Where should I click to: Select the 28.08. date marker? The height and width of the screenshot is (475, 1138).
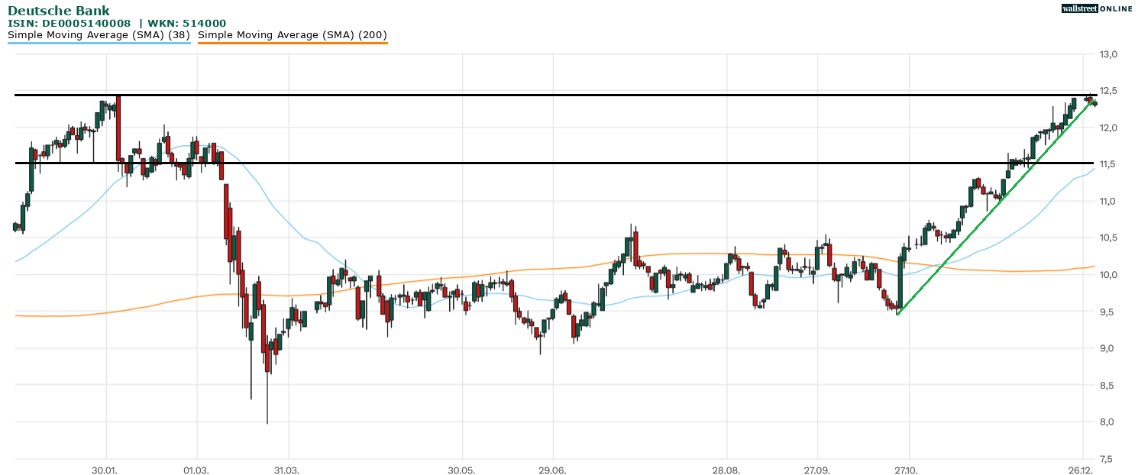tap(726, 469)
